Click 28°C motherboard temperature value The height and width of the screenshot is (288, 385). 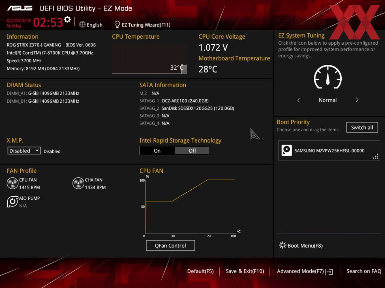point(208,69)
